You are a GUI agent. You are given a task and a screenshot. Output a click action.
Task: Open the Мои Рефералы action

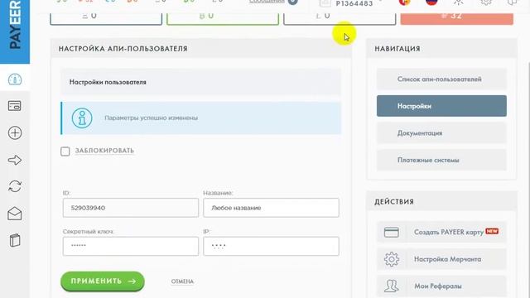(441, 286)
